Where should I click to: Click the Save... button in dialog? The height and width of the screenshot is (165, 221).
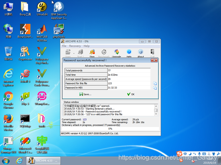(x=85, y=94)
